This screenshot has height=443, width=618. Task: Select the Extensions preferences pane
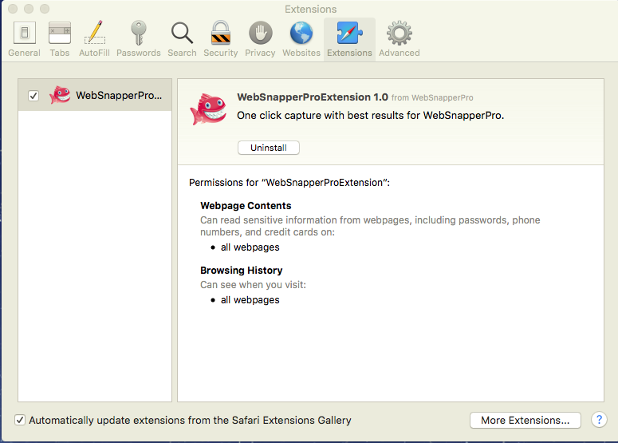pos(349,39)
